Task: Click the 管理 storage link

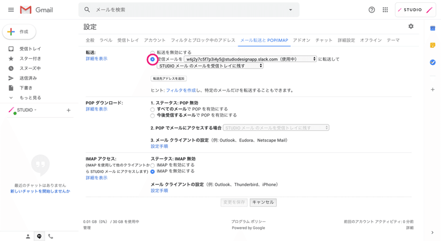Action: pos(87,228)
